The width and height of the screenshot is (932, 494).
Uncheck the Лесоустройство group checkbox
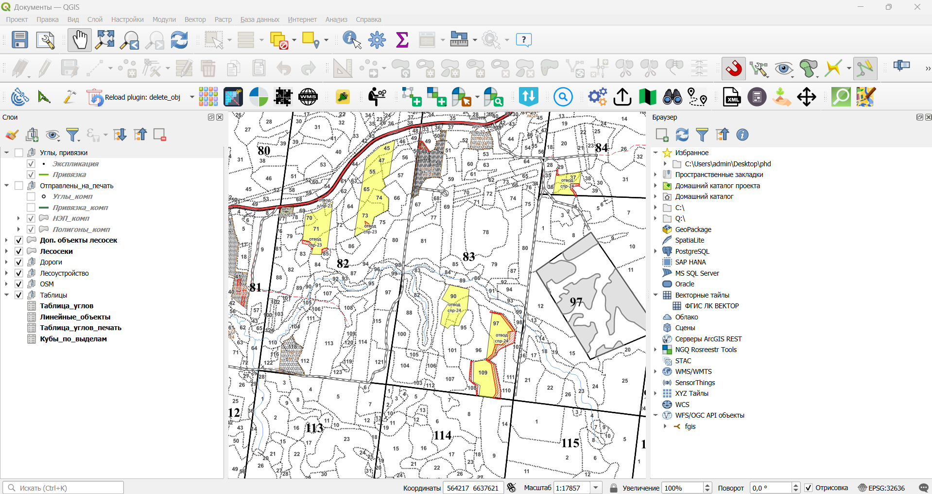coord(19,273)
